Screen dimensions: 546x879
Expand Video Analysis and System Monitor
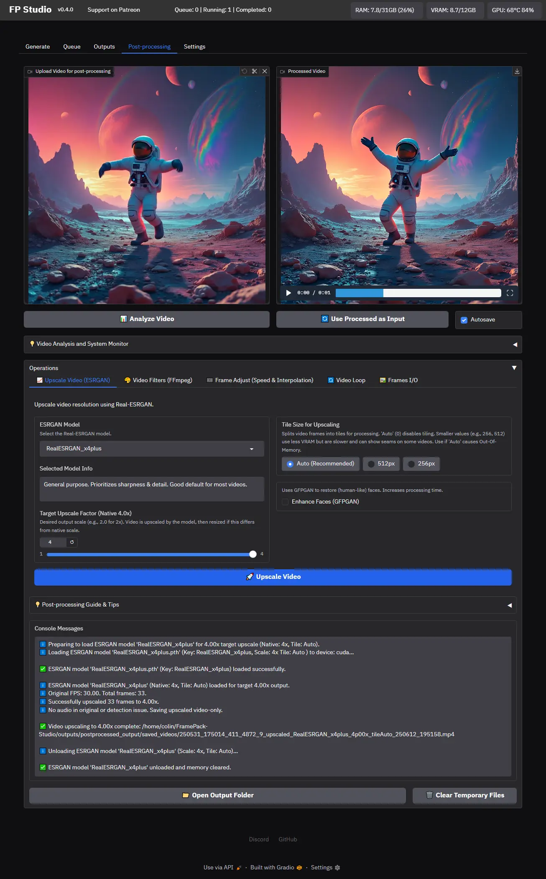273,344
